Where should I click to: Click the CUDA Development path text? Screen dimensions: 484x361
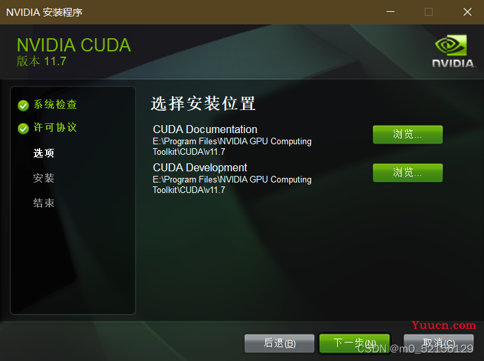[x=232, y=184]
